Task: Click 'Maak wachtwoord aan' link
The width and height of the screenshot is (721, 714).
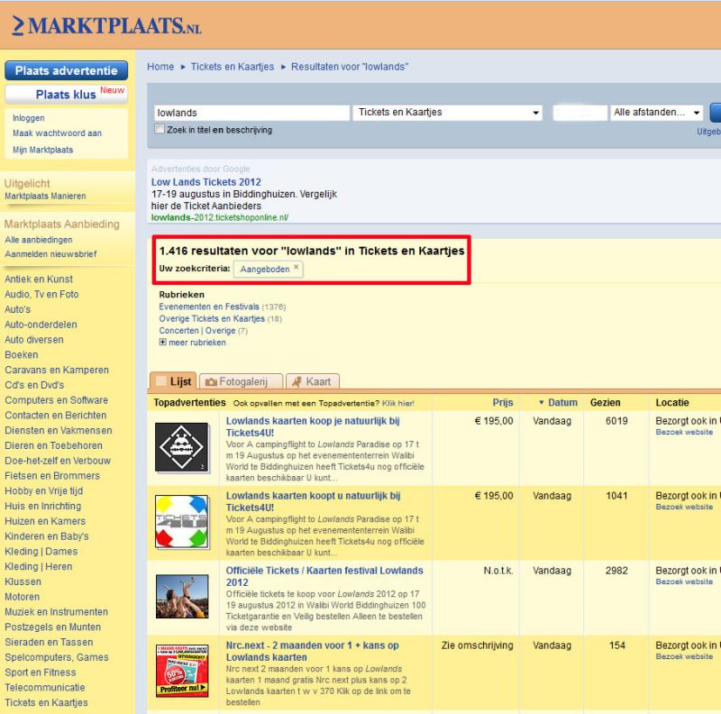Action: click(57, 133)
